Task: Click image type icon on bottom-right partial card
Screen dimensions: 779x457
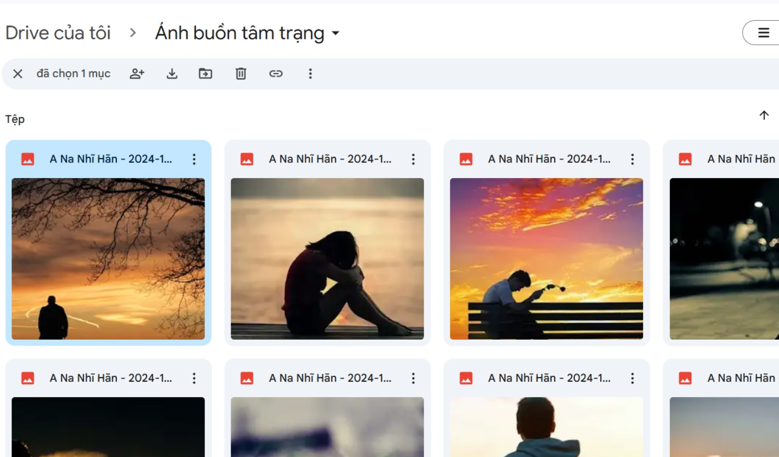Action: pos(686,379)
